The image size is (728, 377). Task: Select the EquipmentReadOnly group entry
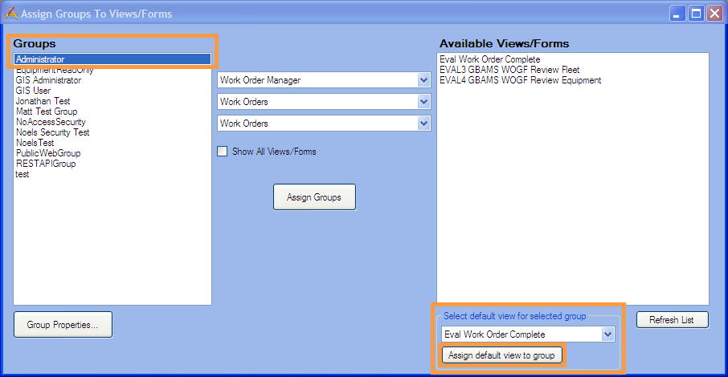pos(55,71)
